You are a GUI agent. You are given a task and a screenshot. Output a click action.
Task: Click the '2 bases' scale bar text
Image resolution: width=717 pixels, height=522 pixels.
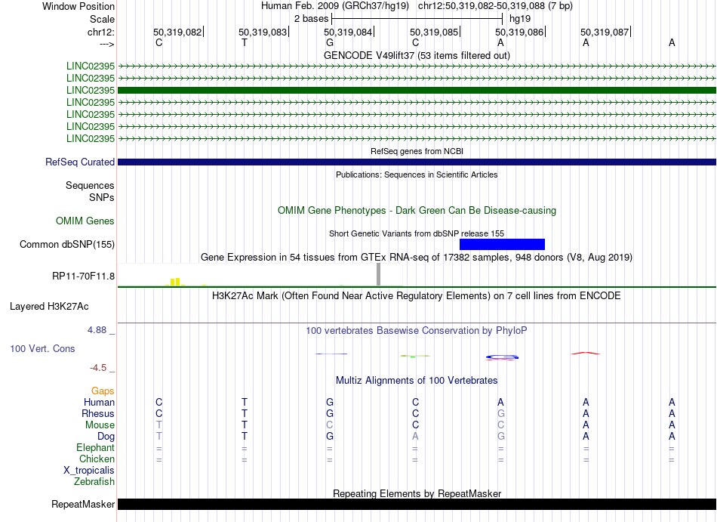tap(312, 19)
